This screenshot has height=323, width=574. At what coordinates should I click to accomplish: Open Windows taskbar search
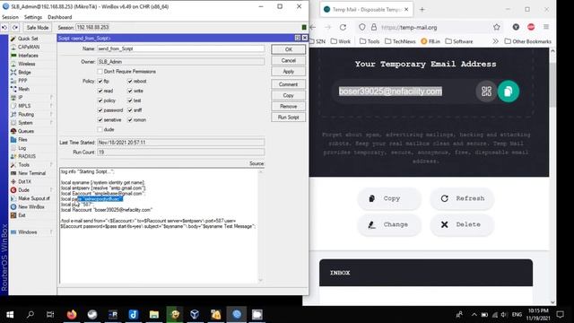[x=30, y=314]
